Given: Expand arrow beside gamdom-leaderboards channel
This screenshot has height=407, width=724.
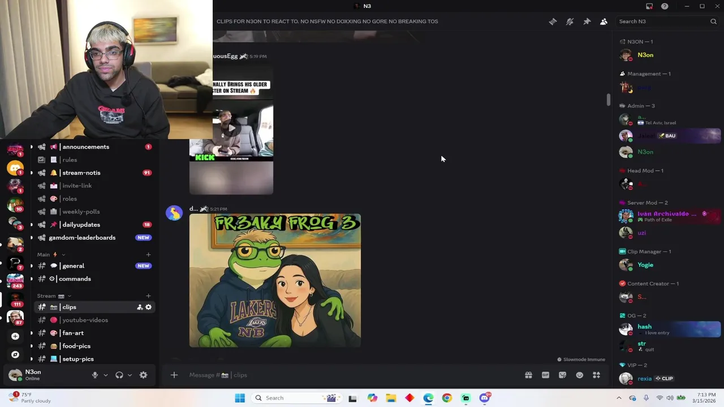Looking at the screenshot, I should pos(32,237).
